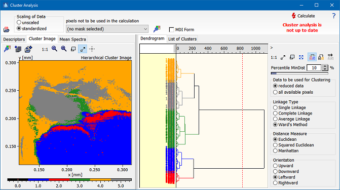Image resolution: width=340 pixels, height=190 pixels.
Task: Click the Calculate button
Action: pyautogui.click(x=303, y=16)
